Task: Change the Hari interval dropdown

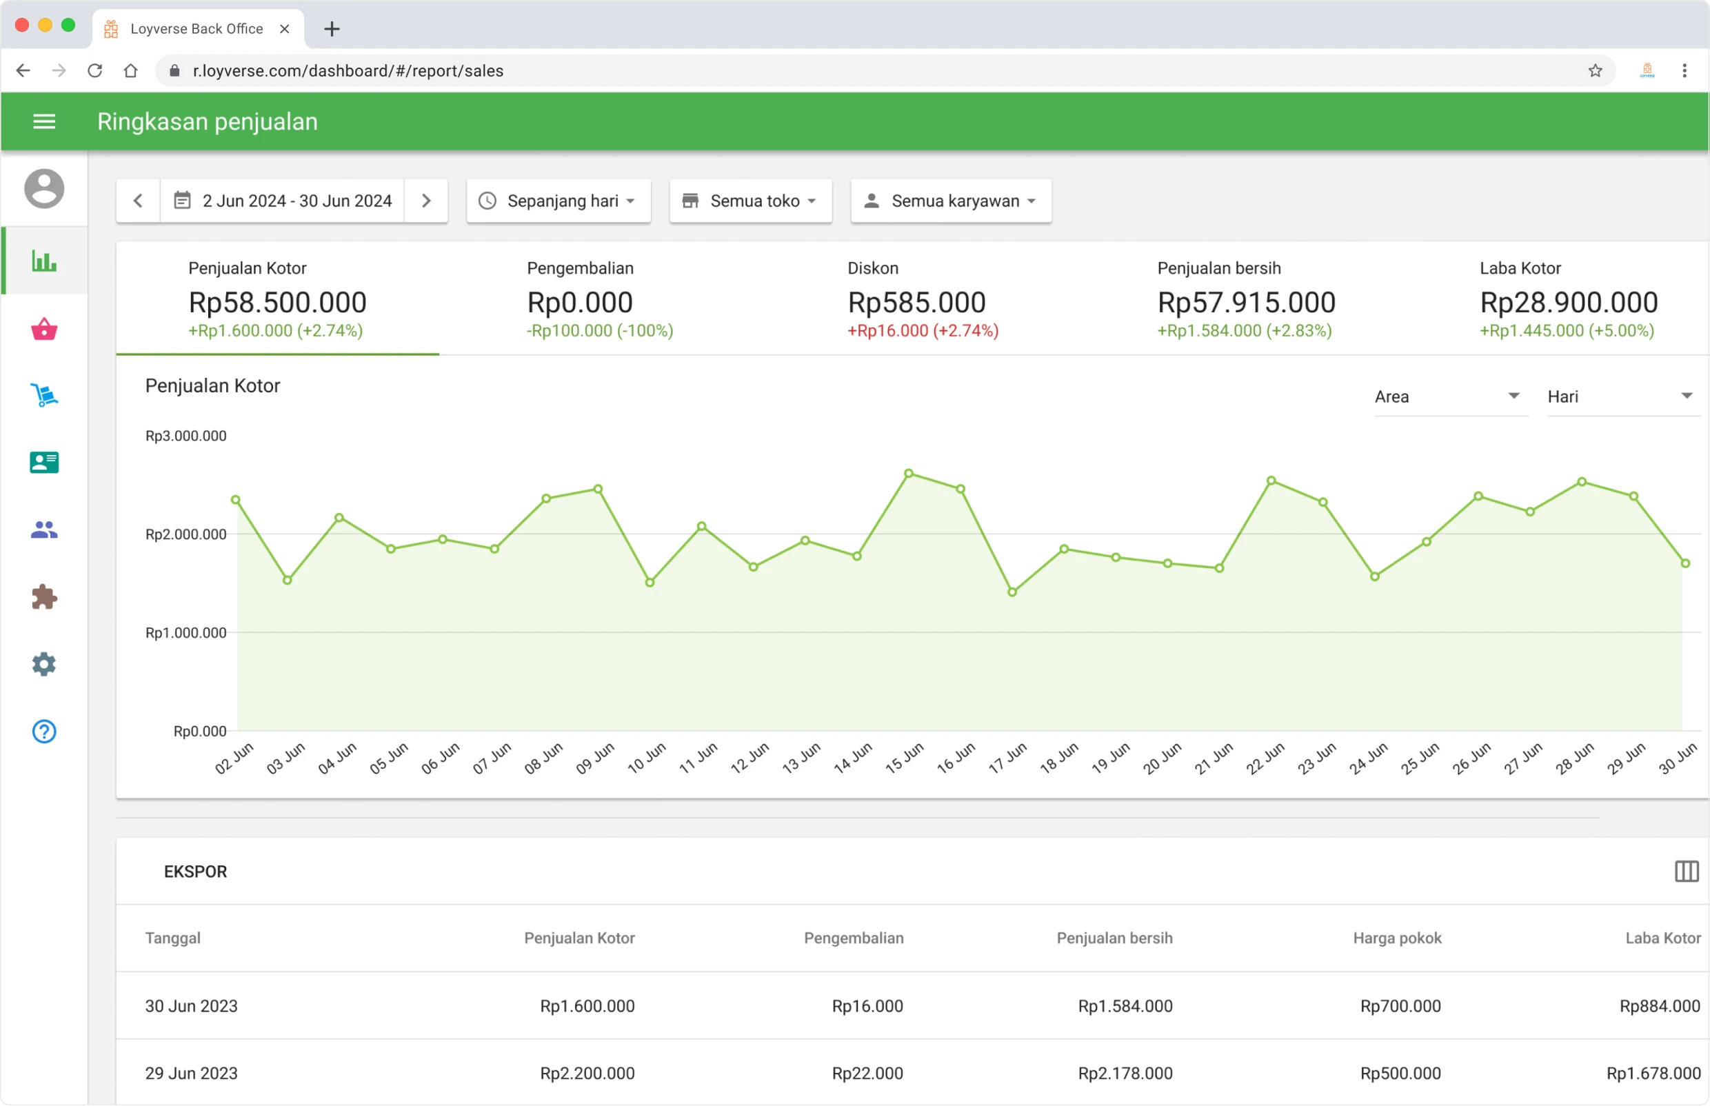Action: pos(1622,396)
